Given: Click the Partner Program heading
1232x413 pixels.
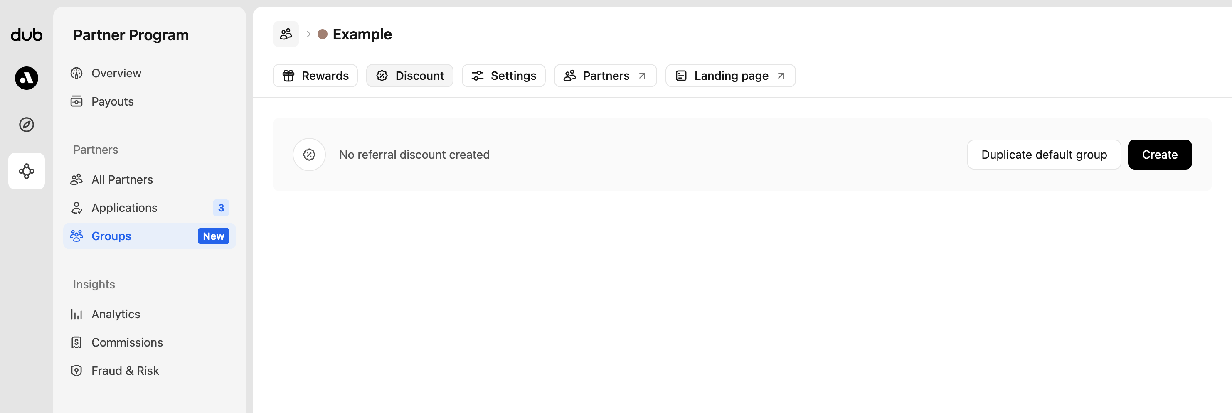Looking at the screenshot, I should point(131,35).
